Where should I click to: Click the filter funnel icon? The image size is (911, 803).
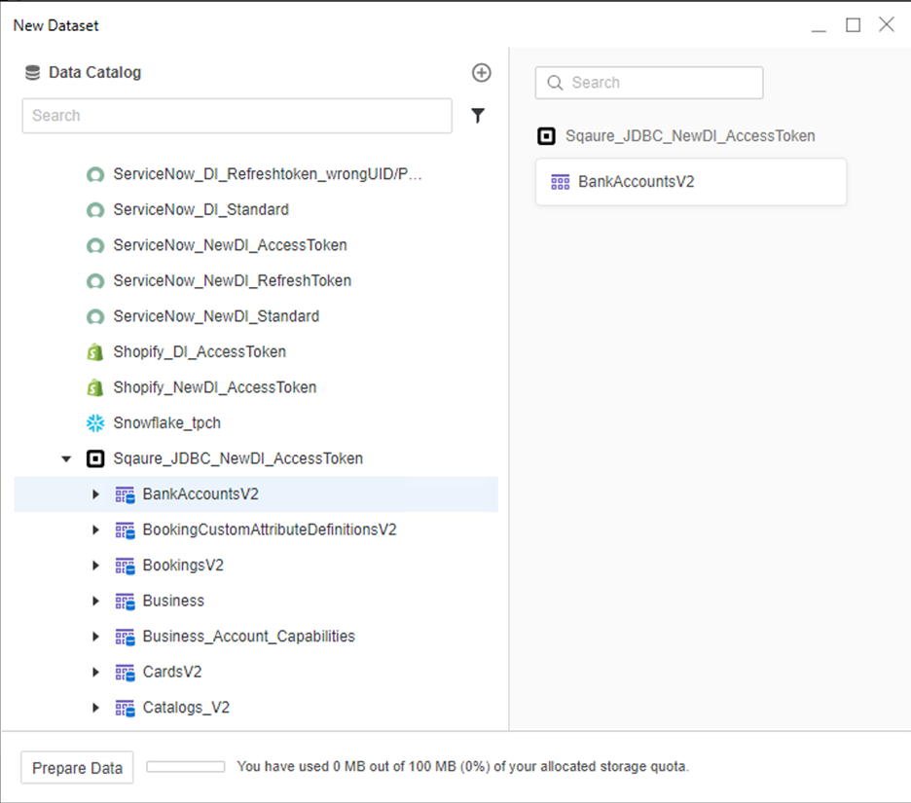(478, 116)
